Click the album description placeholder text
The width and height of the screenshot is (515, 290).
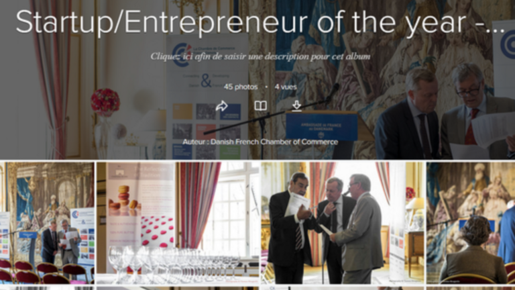pyautogui.click(x=260, y=56)
